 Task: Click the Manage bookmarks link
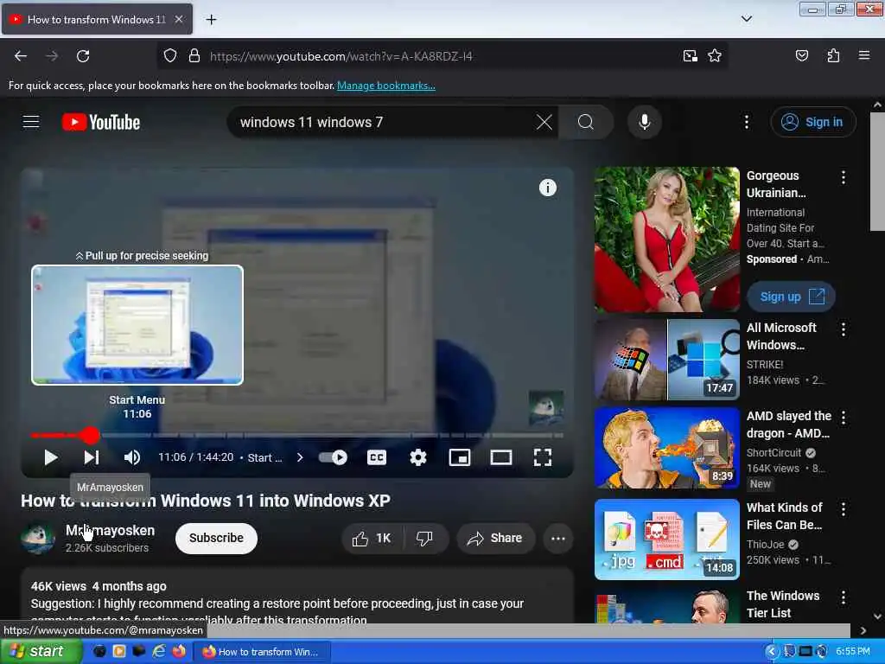click(386, 86)
